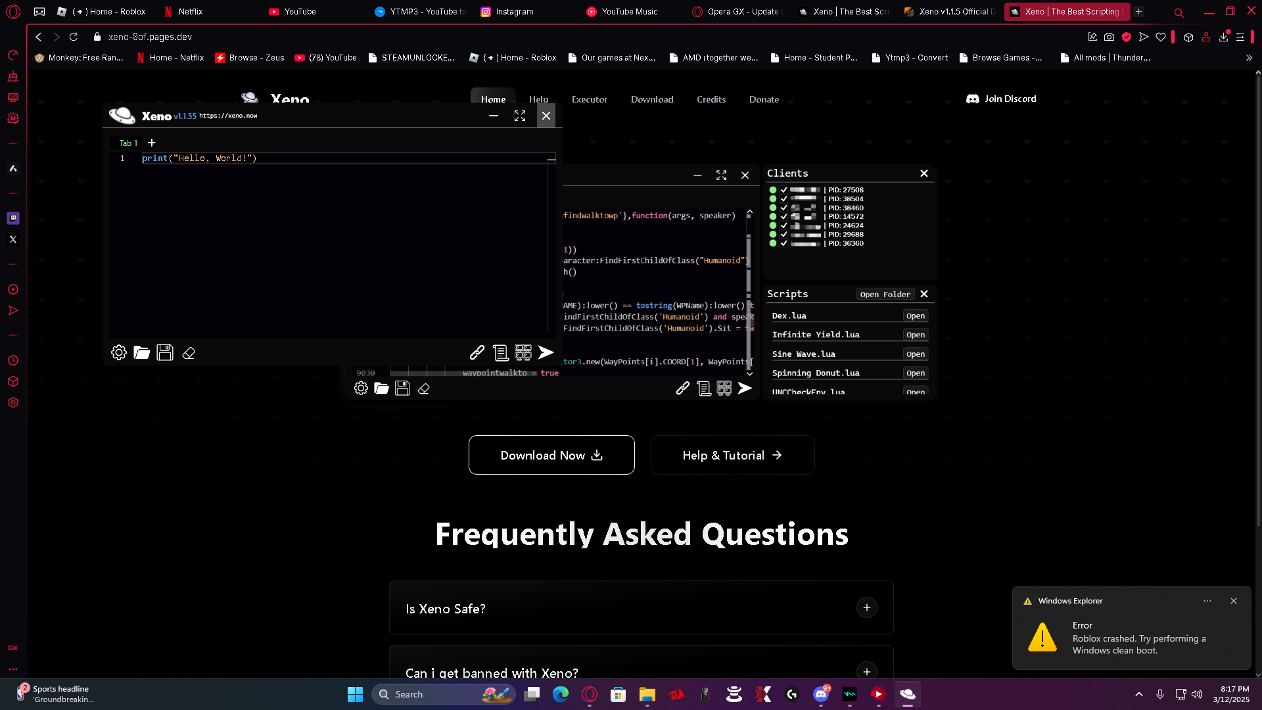Toggle checkbox for client PID: 38504
Screen dimensions: 1262x710
(x=783, y=199)
